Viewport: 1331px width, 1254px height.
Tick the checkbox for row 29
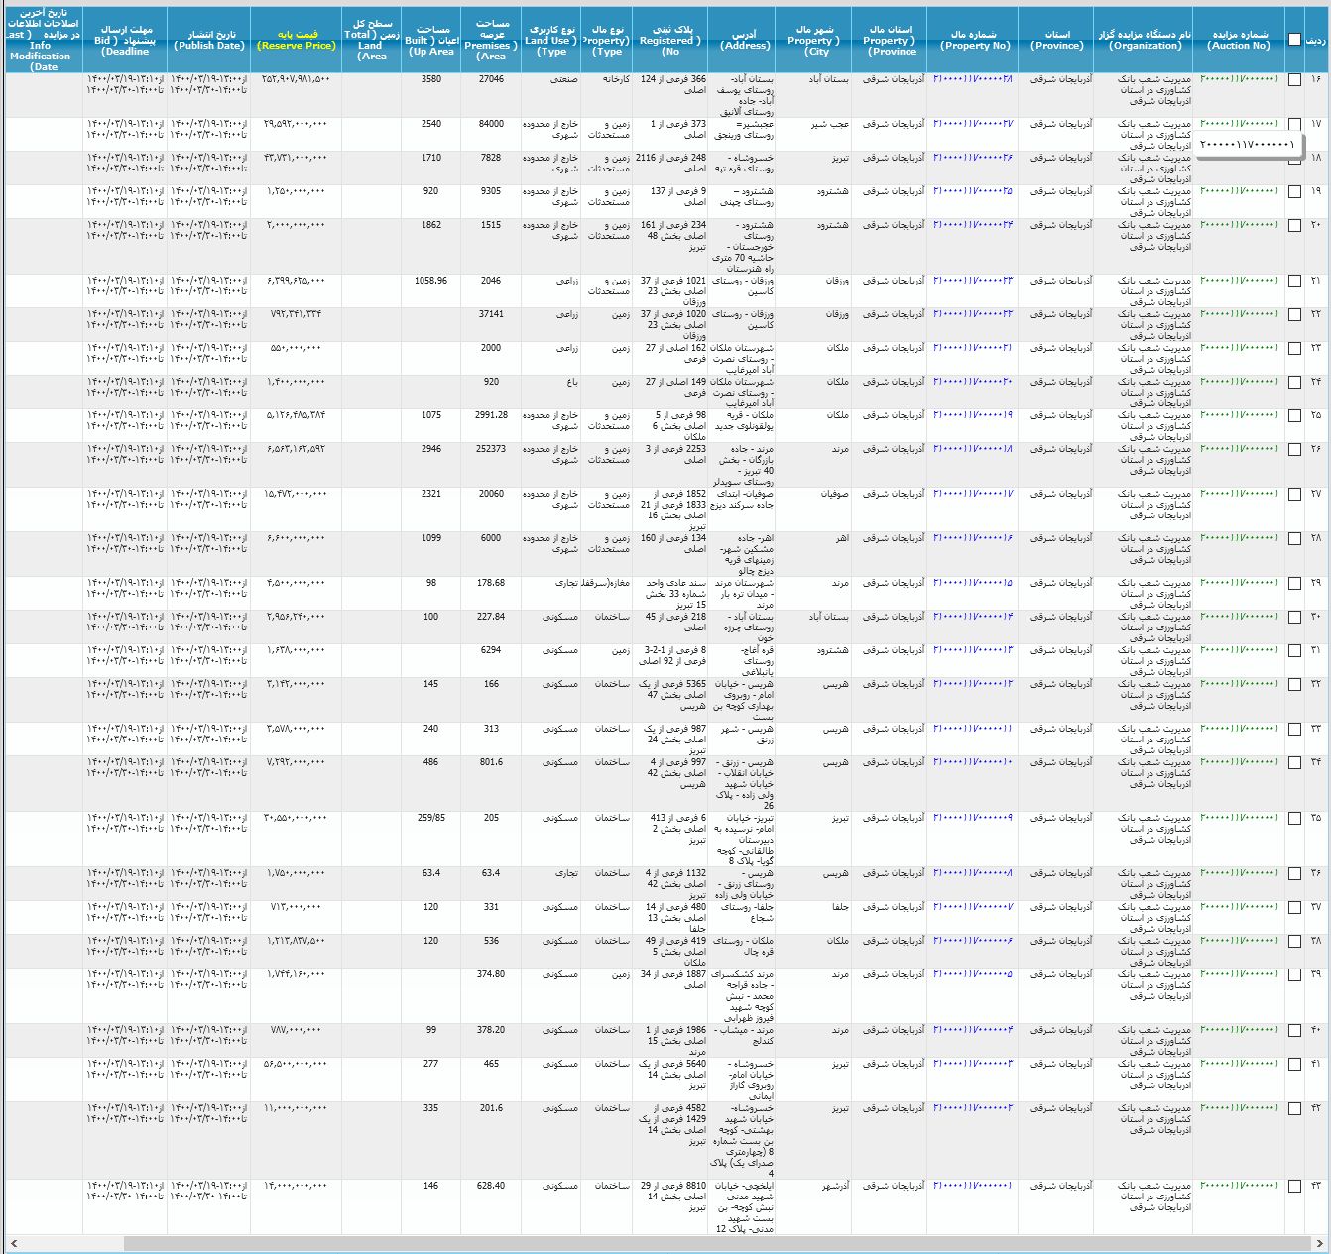tap(1294, 584)
